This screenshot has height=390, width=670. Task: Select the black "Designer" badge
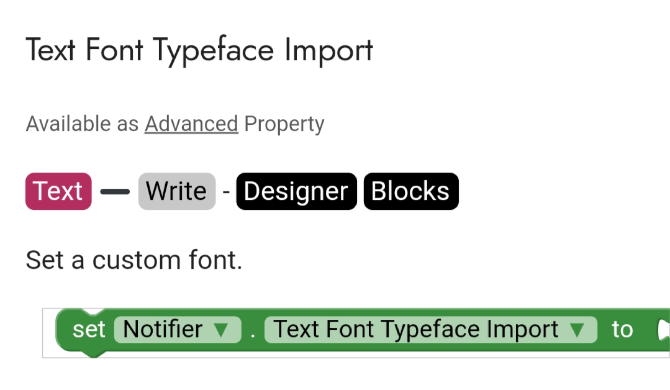pyautogui.click(x=296, y=191)
